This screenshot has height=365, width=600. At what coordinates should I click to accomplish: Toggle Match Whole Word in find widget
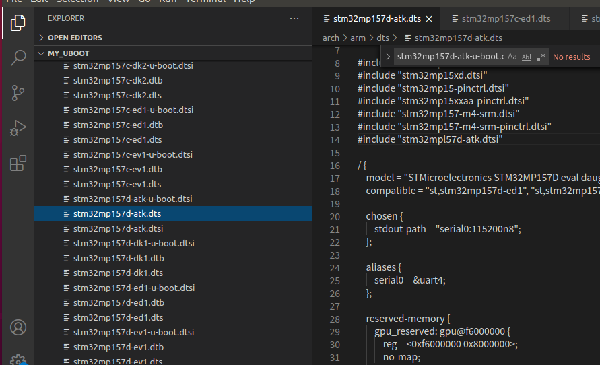pyautogui.click(x=527, y=57)
